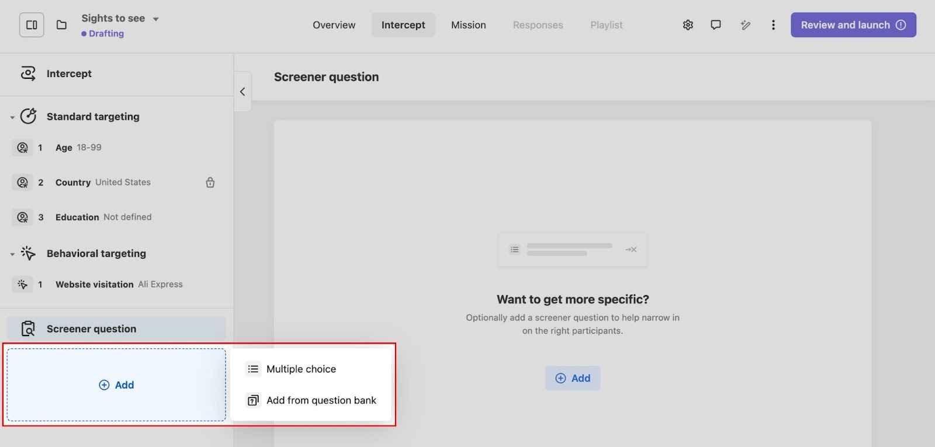Click the Add button in main panel
This screenshot has width=935, height=447.
[573, 378]
